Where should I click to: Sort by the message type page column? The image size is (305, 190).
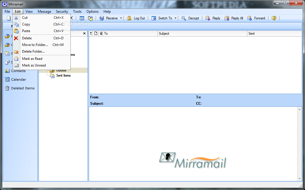click(96, 33)
